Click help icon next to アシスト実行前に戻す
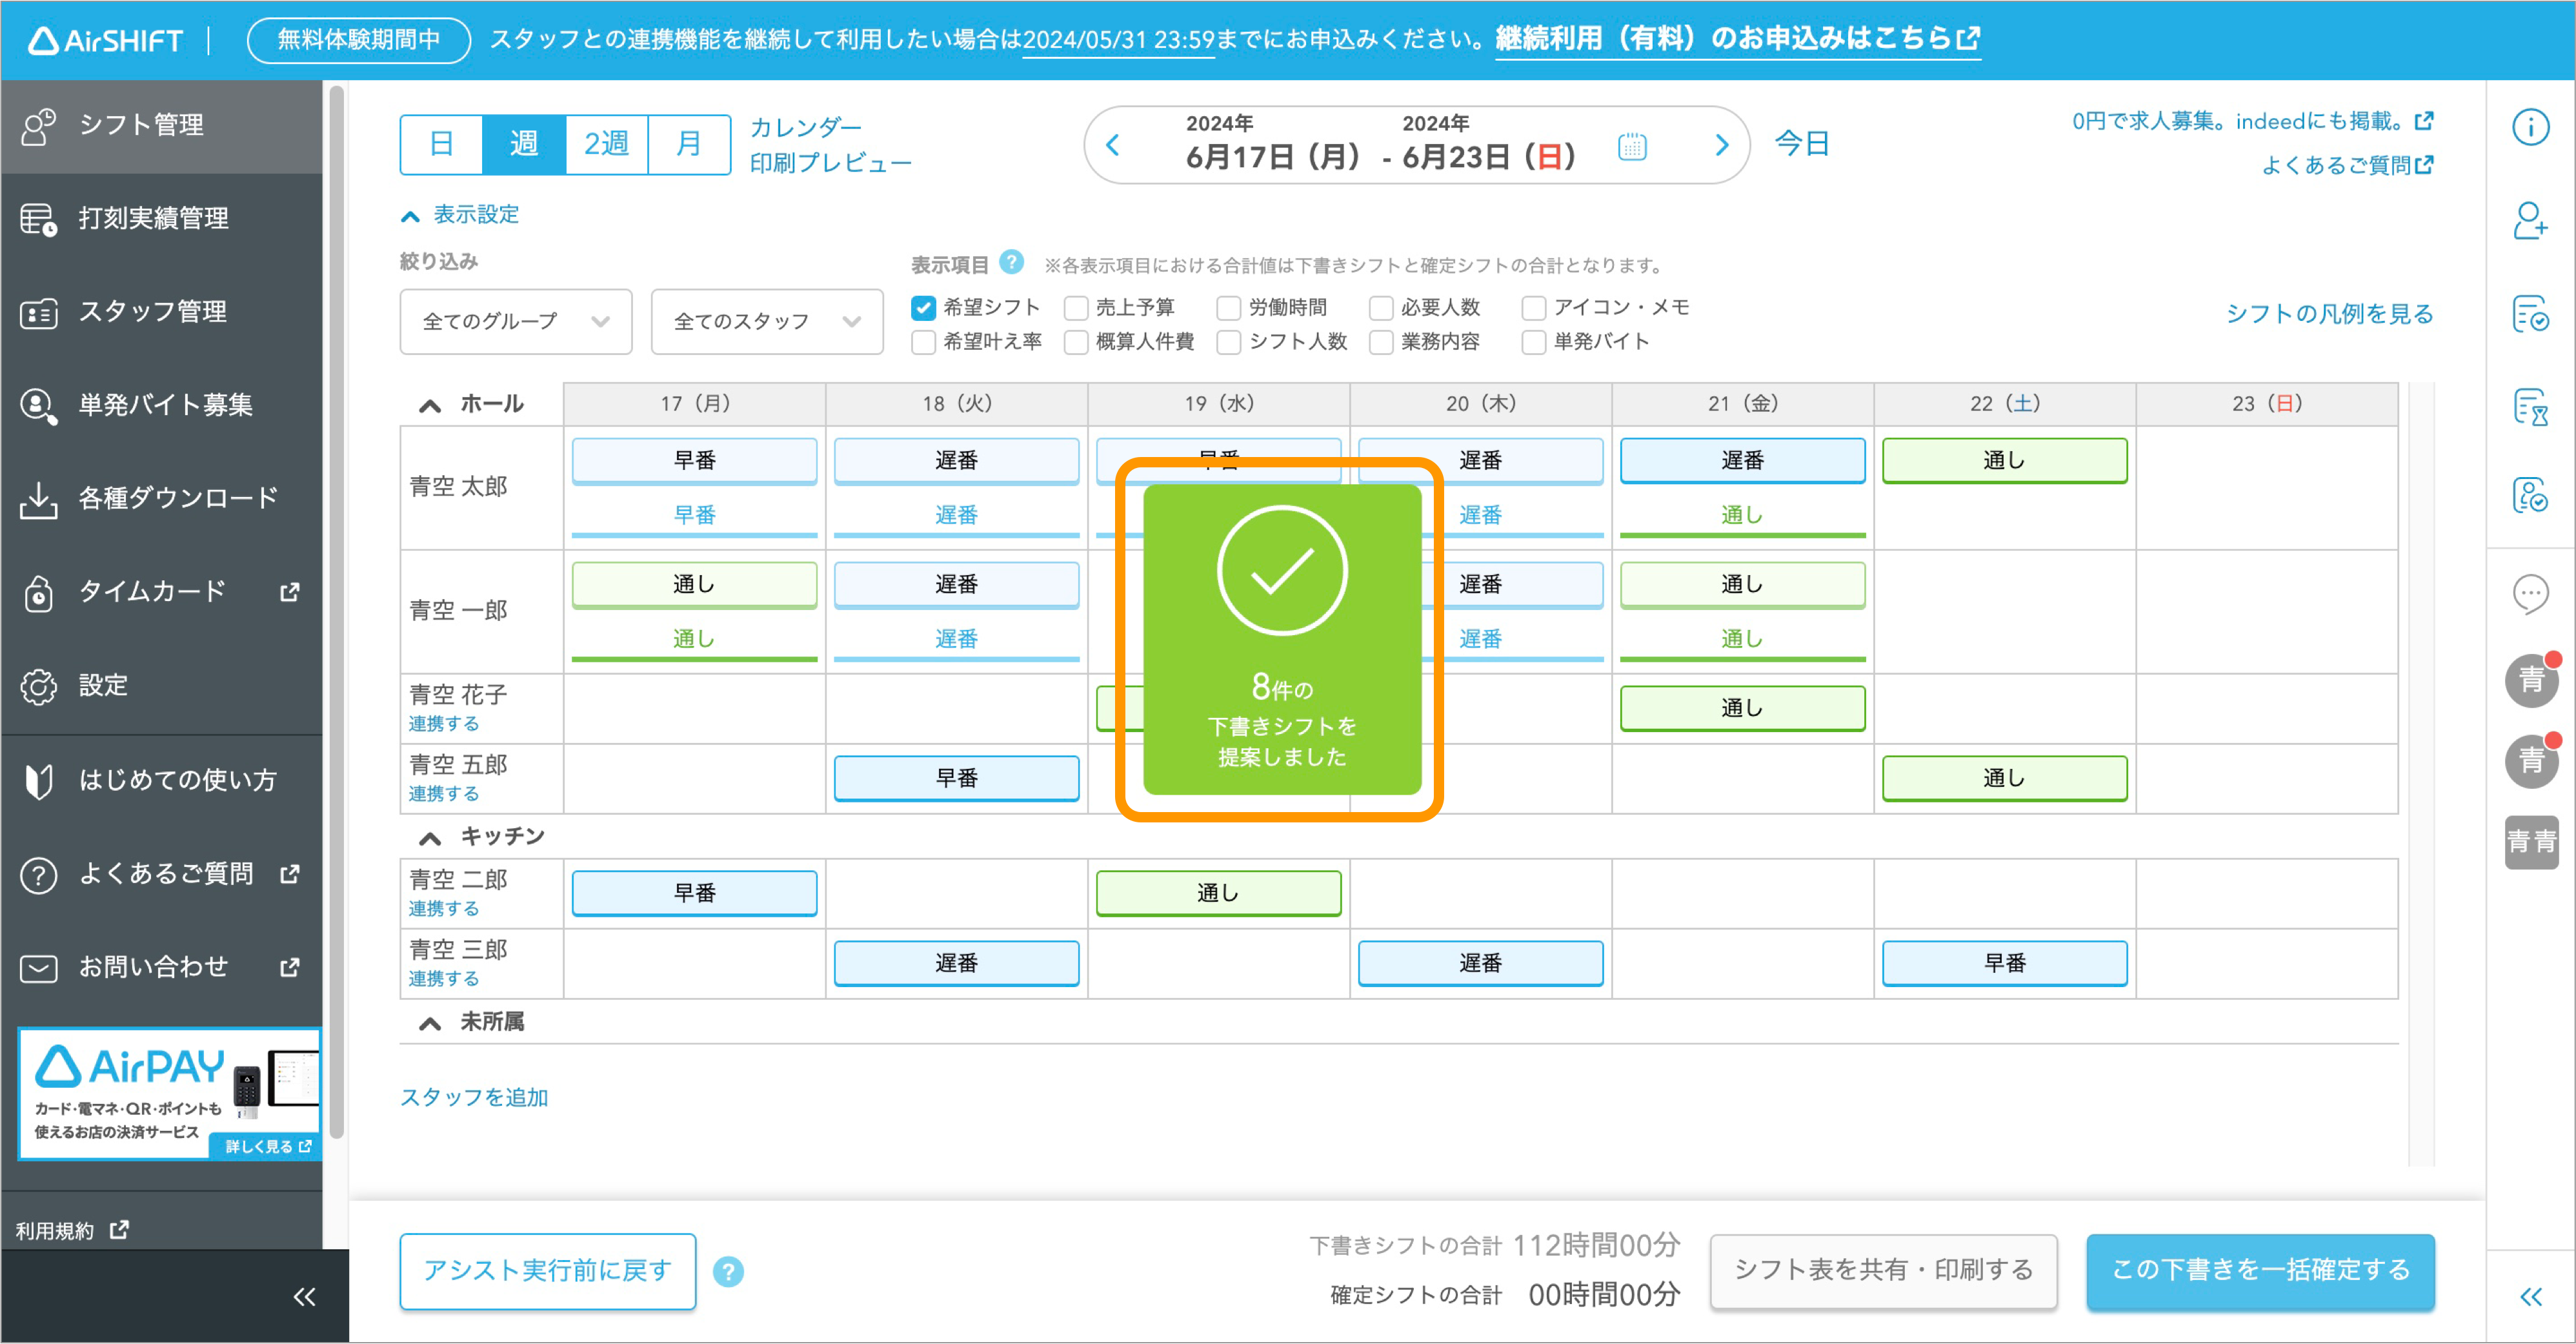The height and width of the screenshot is (1344, 2576). click(728, 1271)
